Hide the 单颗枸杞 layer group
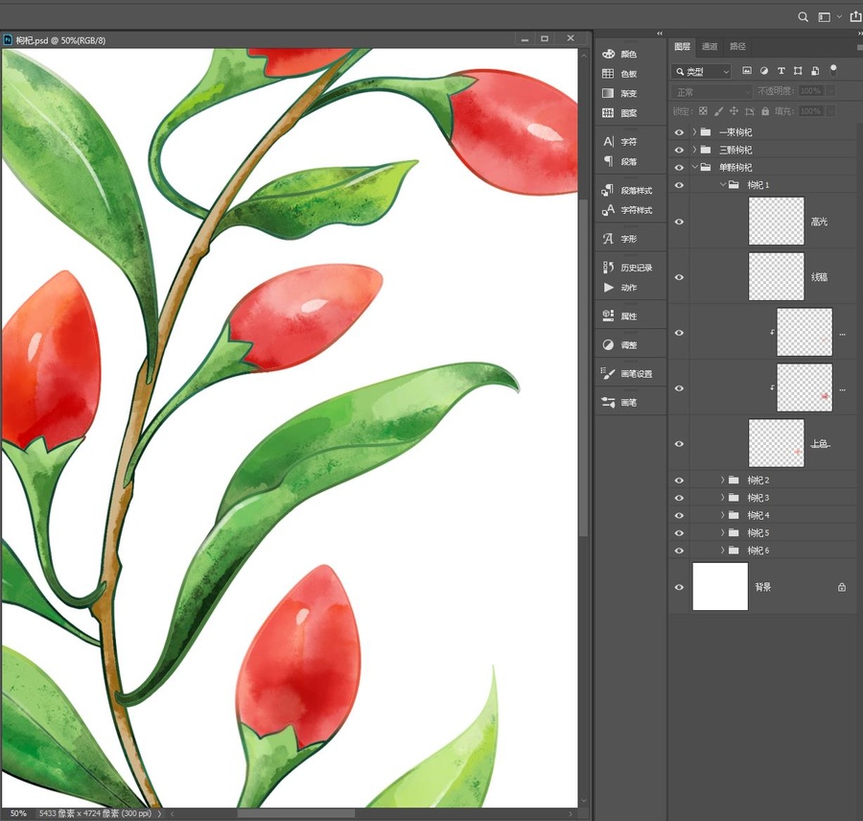 click(679, 168)
